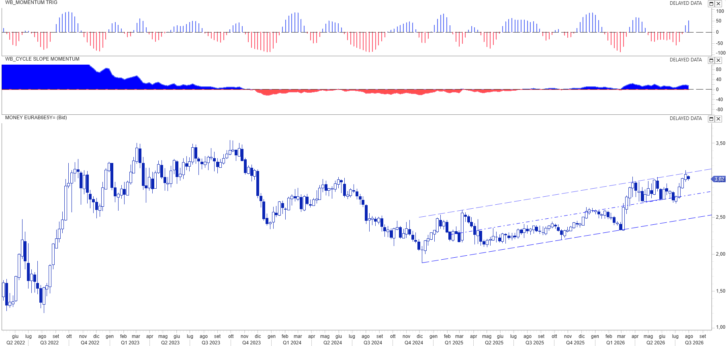Close the WB_MOMENTUM TRIG panel
The height and width of the screenshot is (346, 726).
(x=718, y=4)
